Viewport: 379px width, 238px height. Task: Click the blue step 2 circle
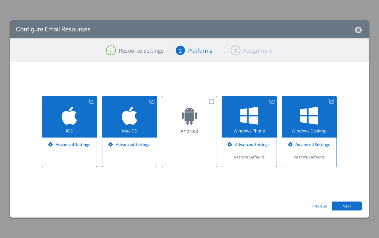tap(180, 51)
